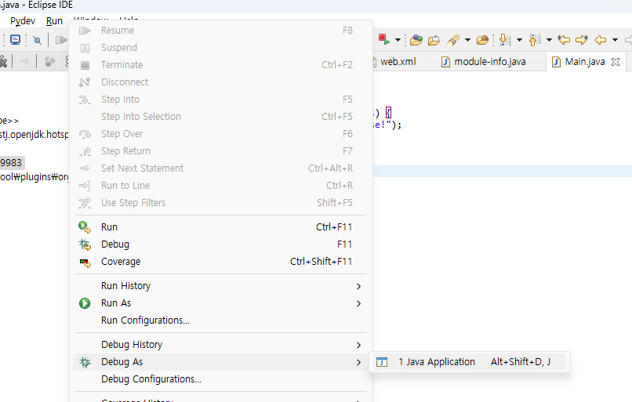The width and height of the screenshot is (632, 402).
Task: Click the Resume F8 menu entry
Action: click(220, 31)
